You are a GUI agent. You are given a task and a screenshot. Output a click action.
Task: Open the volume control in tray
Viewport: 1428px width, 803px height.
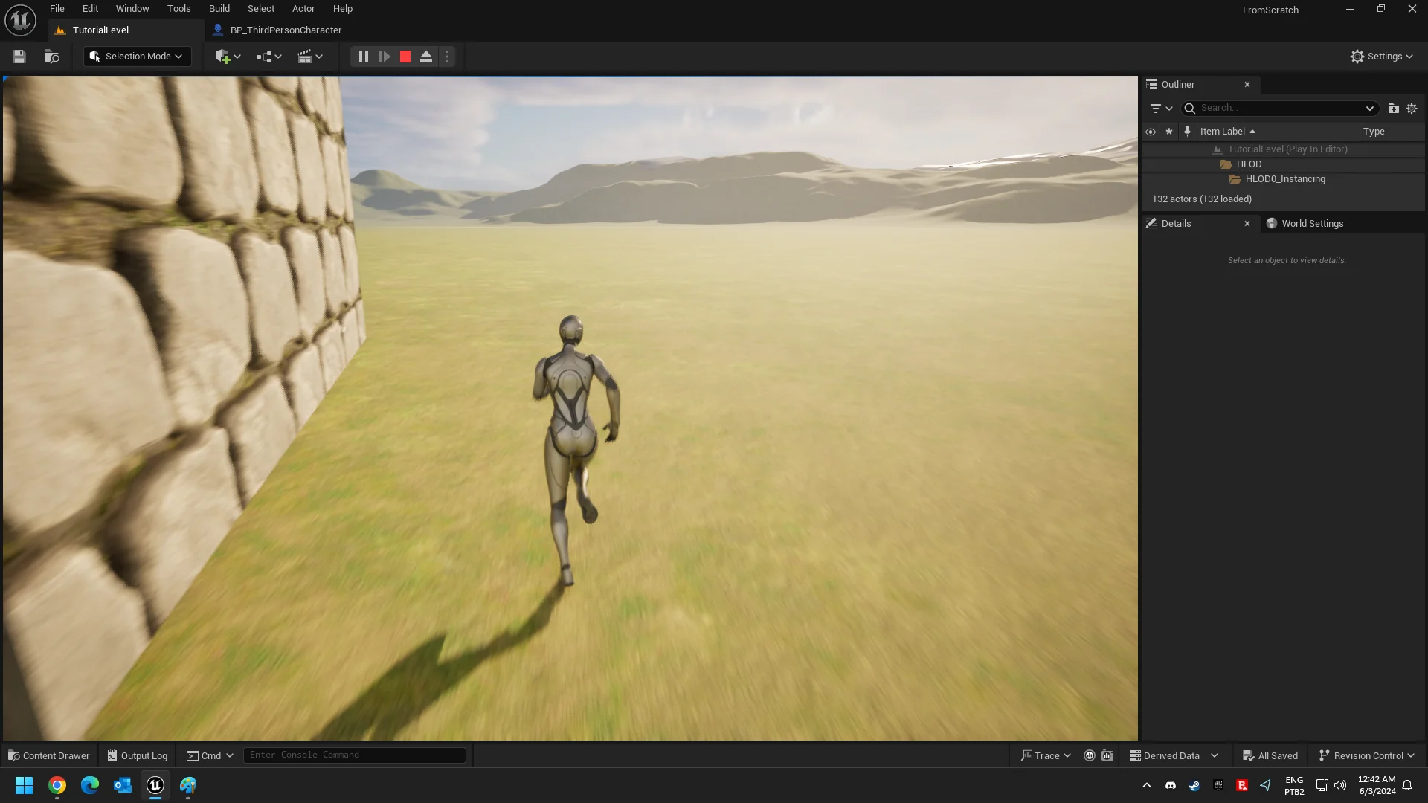[1340, 785]
